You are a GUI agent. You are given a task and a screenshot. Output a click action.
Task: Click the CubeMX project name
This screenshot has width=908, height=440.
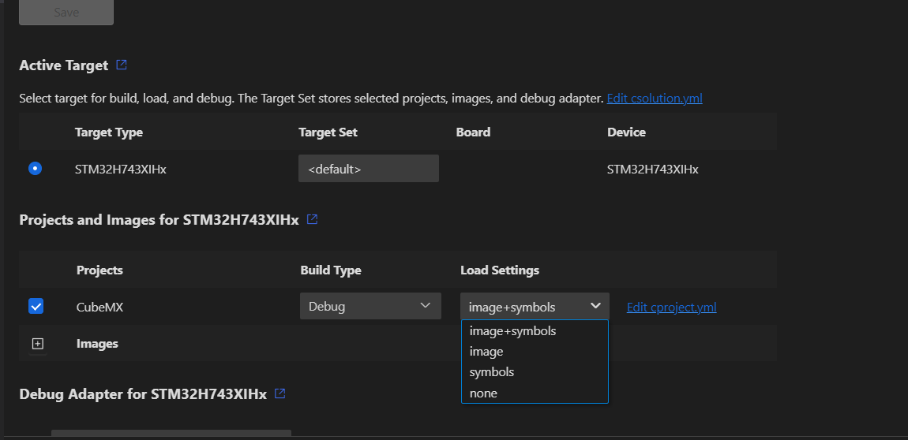coord(99,308)
